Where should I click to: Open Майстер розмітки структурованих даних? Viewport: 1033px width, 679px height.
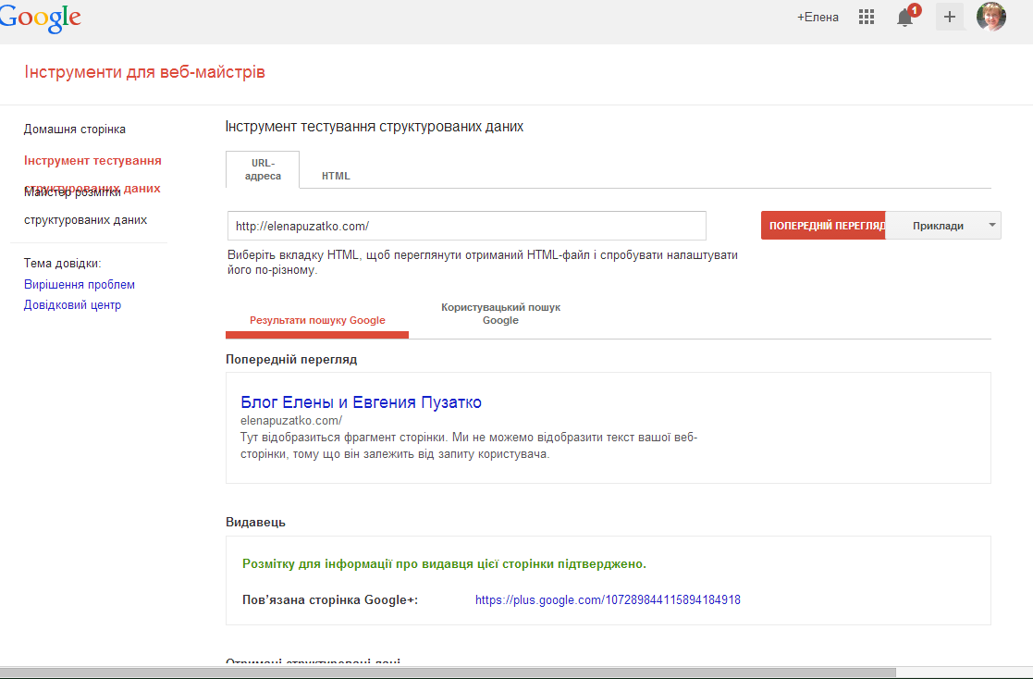click(x=86, y=206)
